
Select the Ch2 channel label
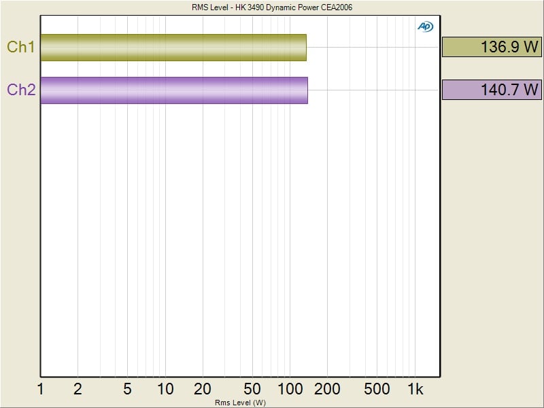[21, 90]
